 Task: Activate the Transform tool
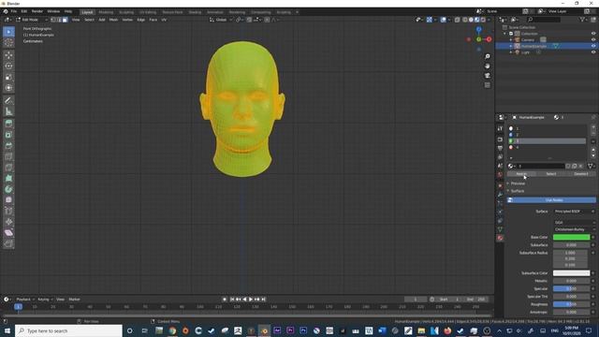(x=8, y=87)
